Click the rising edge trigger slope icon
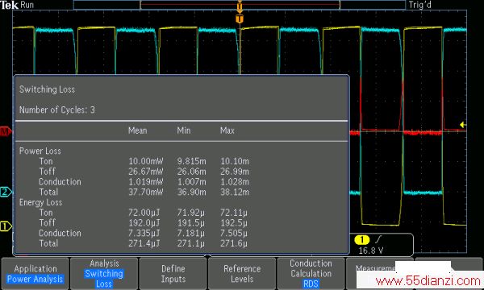This screenshot has height=290, width=484. [x=379, y=238]
